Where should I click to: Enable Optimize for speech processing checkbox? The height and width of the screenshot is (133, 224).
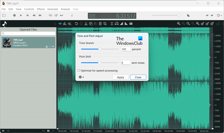[79, 71]
